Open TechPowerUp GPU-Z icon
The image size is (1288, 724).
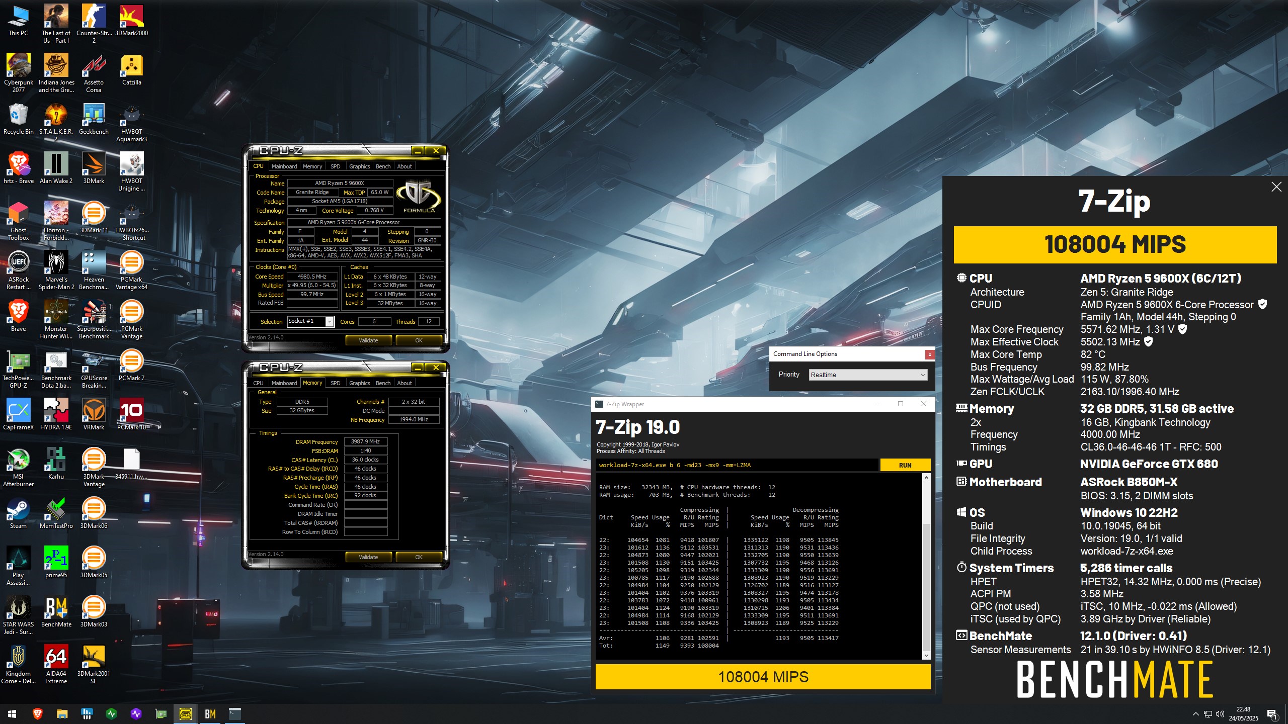[x=19, y=369]
